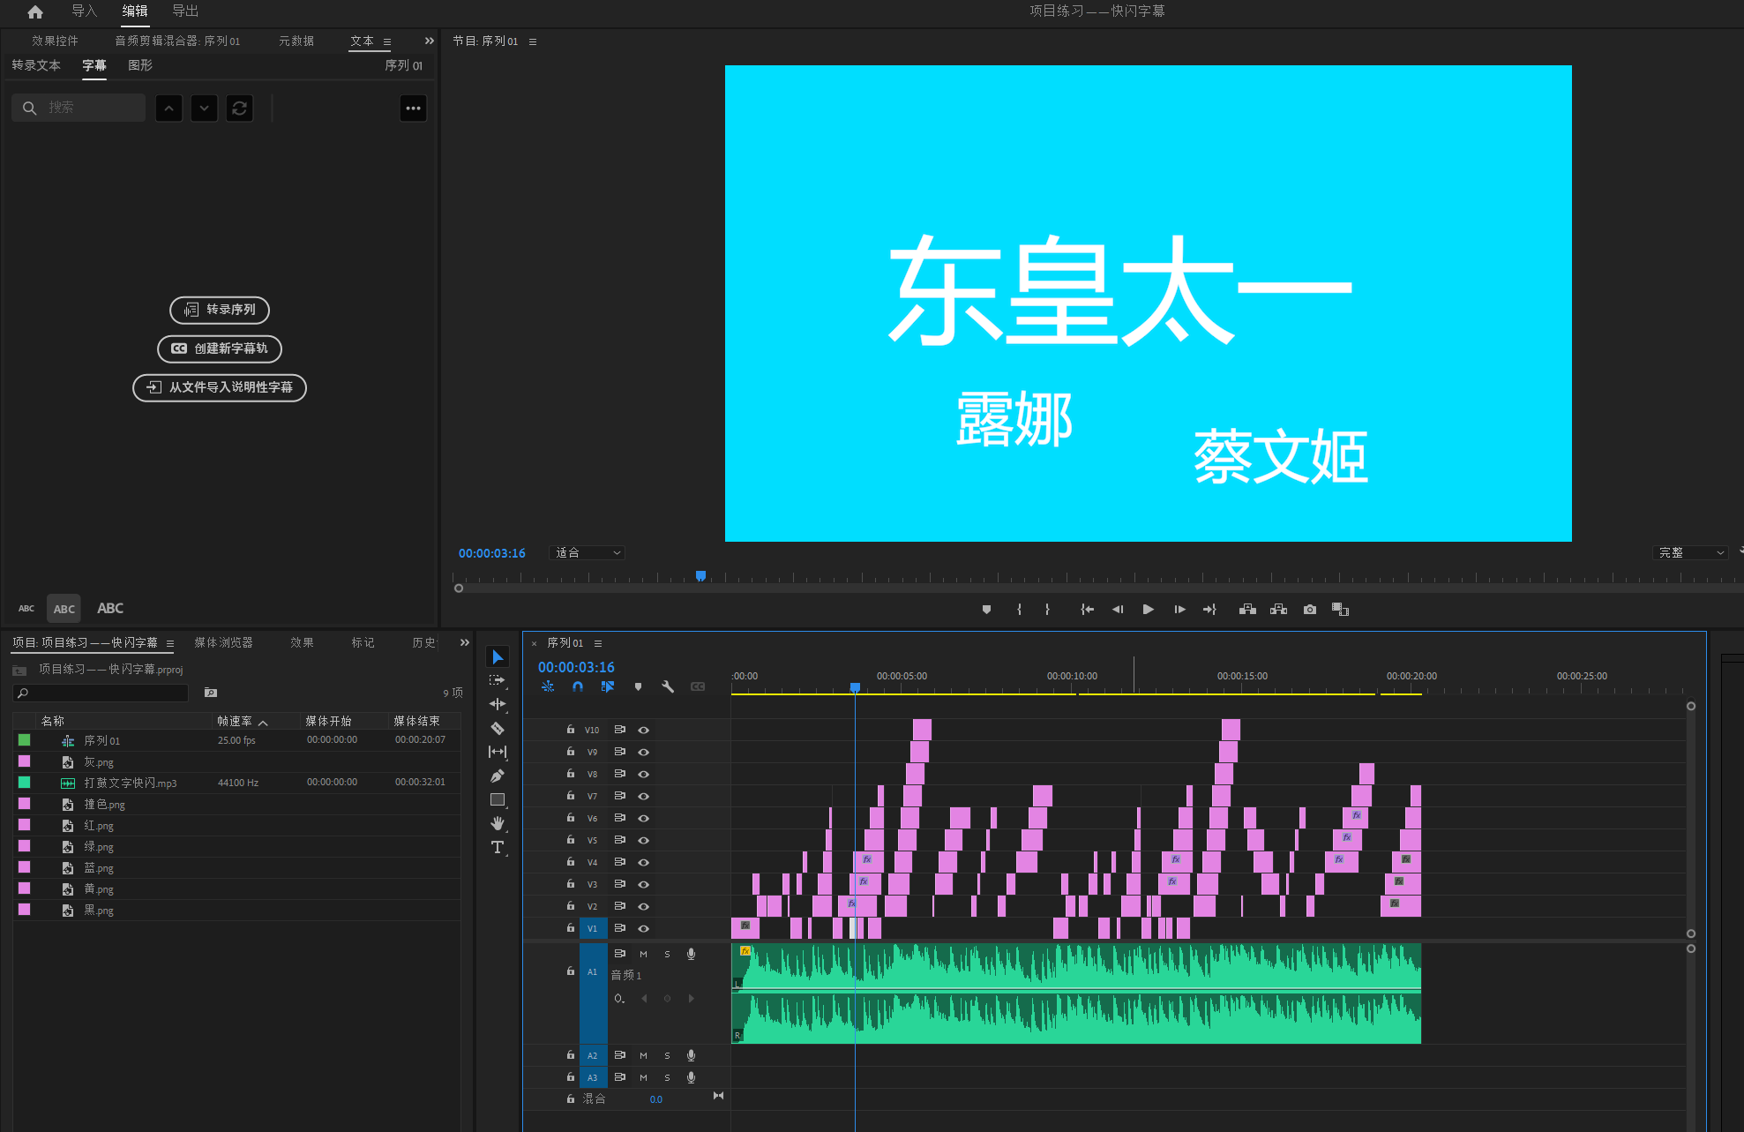Click the Export Frame camera icon
This screenshot has height=1132, width=1744.
coord(1310,610)
